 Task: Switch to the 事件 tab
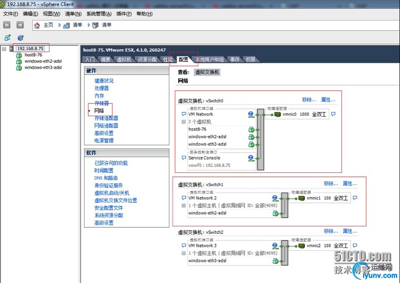click(x=235, y=59)
